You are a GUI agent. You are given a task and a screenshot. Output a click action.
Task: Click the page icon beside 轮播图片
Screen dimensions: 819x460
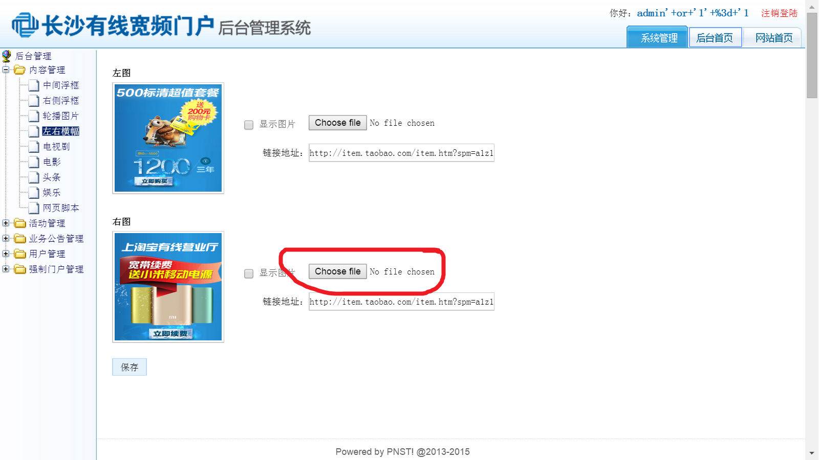tap(34, 116)
